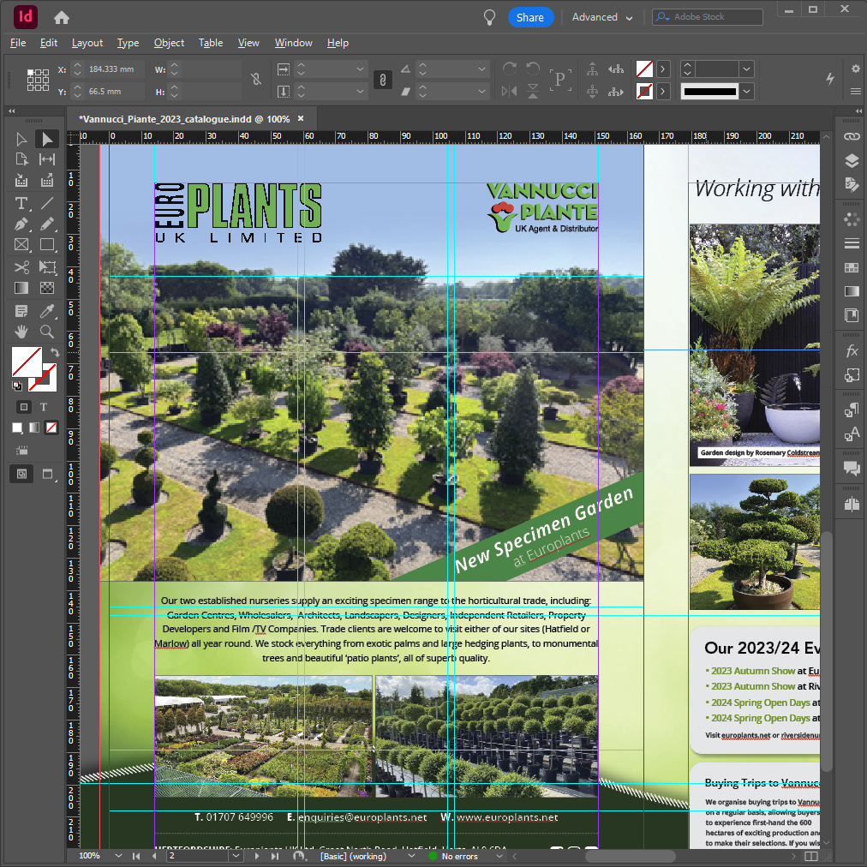Select the Vannucci_Piante_2023_catalogue.indd document tab
Image resolution: width=867 pixels, height=867 pixels.
pos(185,119)
